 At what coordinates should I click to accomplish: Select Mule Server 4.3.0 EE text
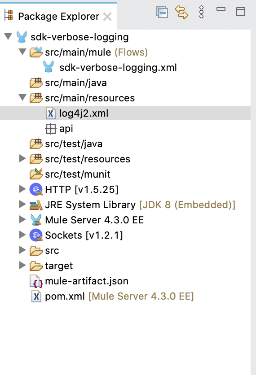click(94, 220)
